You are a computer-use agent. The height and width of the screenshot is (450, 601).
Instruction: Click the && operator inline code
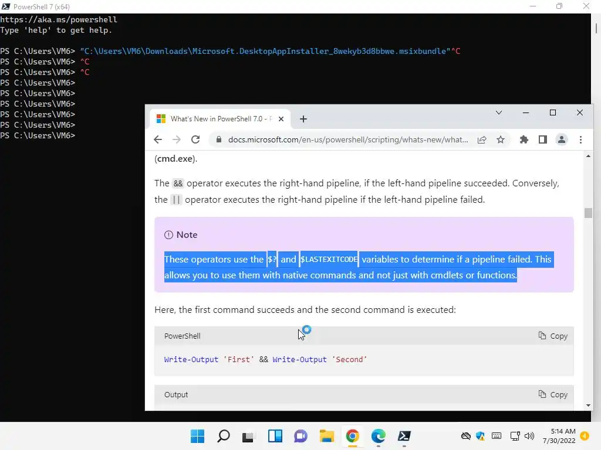point(178,183)
